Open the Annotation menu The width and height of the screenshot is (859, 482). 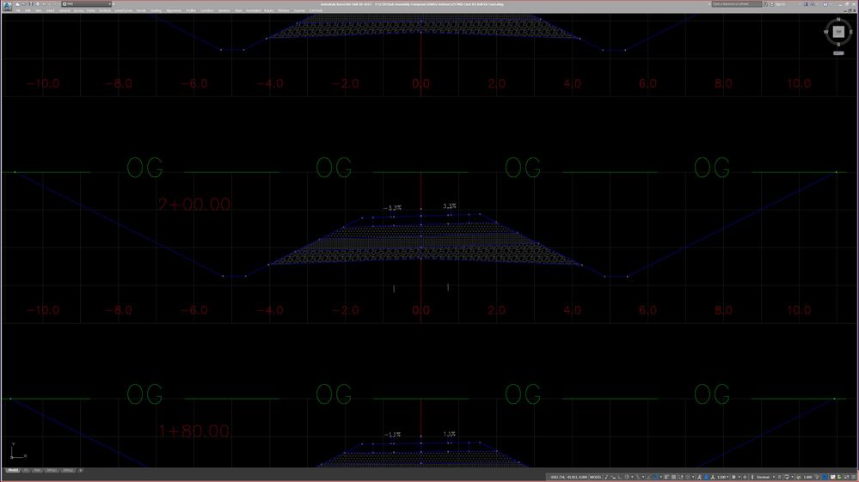click(254, 10)
